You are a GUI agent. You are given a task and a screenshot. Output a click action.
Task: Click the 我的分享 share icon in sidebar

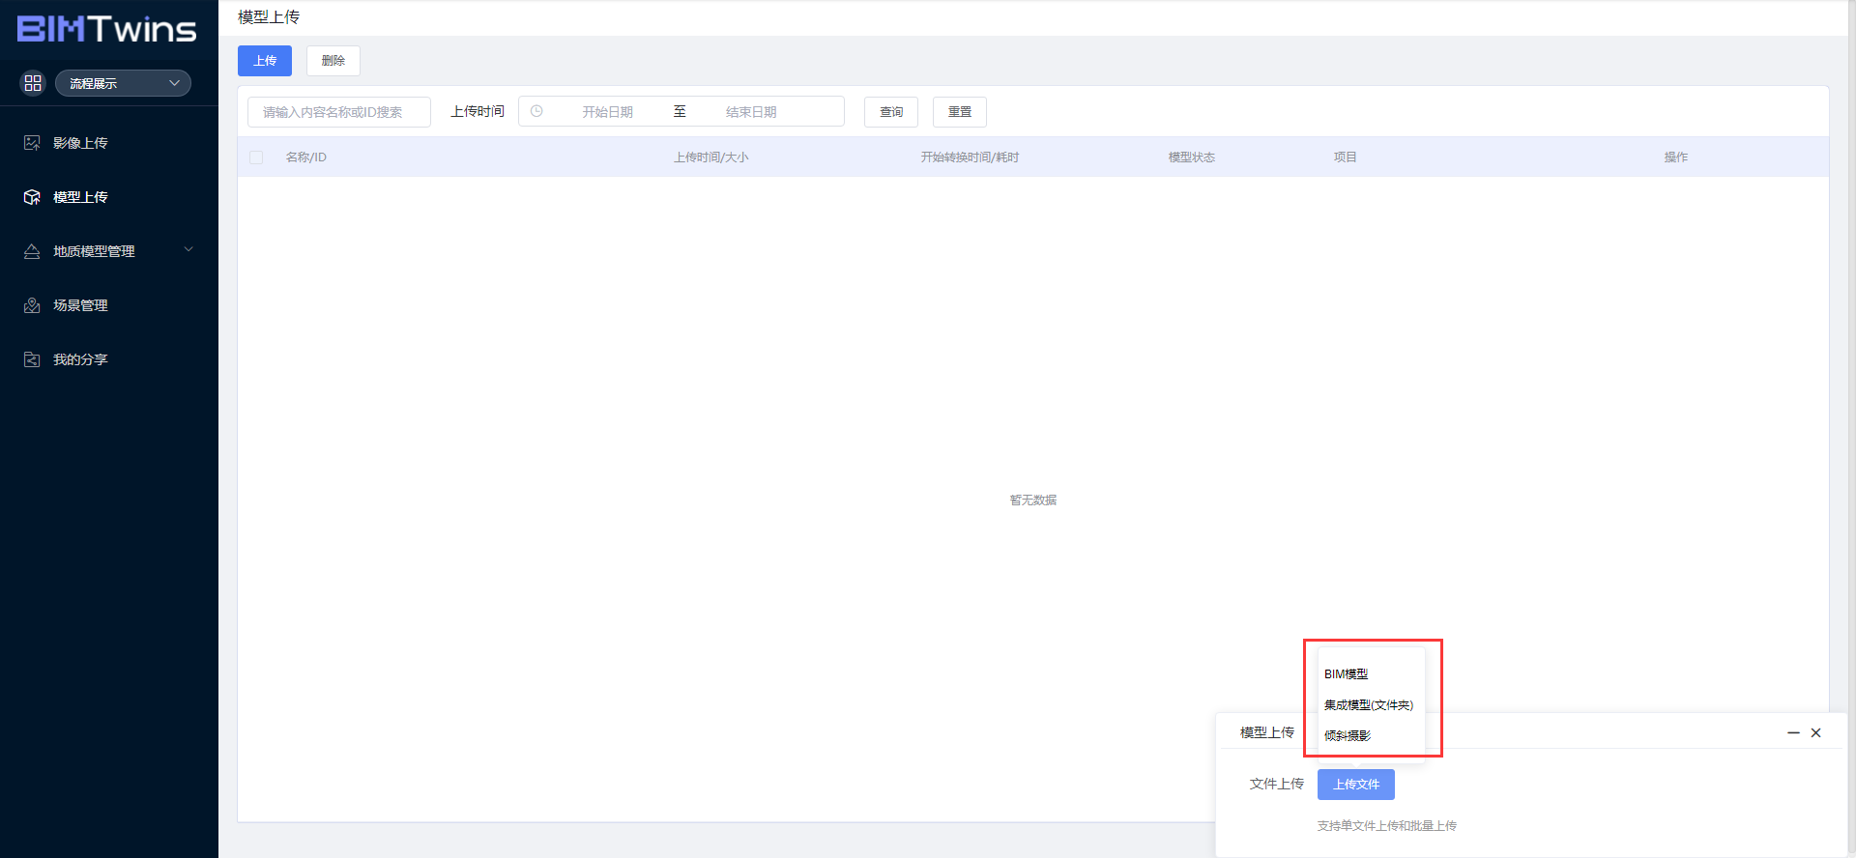point(32,359)
